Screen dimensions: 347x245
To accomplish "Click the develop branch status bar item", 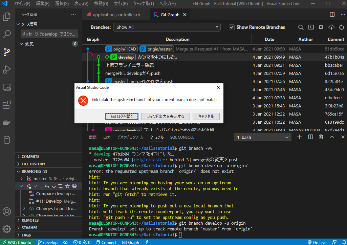I will pos(48,242).
